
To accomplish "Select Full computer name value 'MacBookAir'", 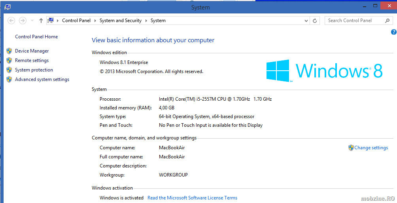I will point(172,157).
